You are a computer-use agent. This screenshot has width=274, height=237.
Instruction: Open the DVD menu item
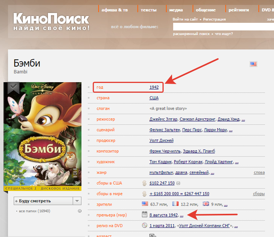tap(268, 10)
